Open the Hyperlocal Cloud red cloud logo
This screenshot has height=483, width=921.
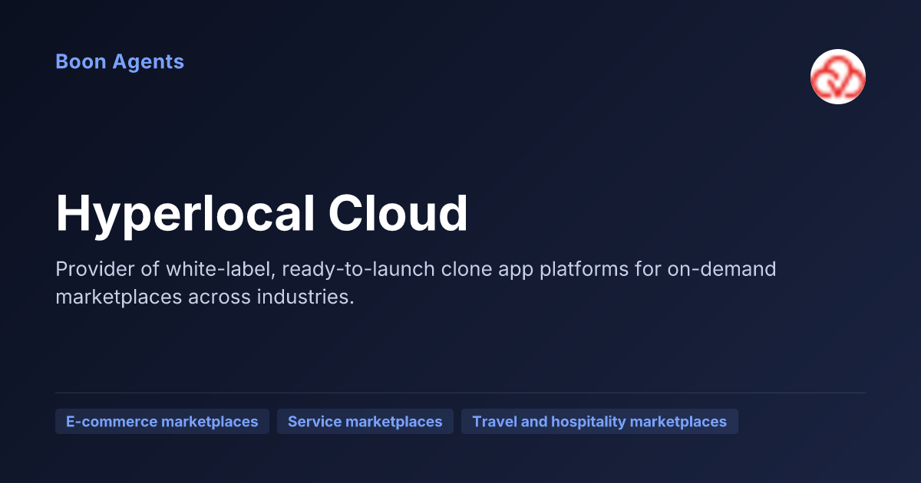838,77
